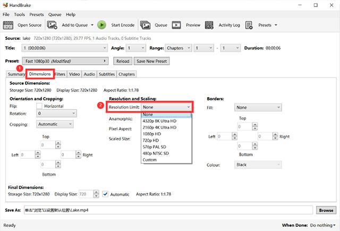Click the HandBrake app icon in title bar
Screen dimensions: 340x231
click(x=5, y=4)
